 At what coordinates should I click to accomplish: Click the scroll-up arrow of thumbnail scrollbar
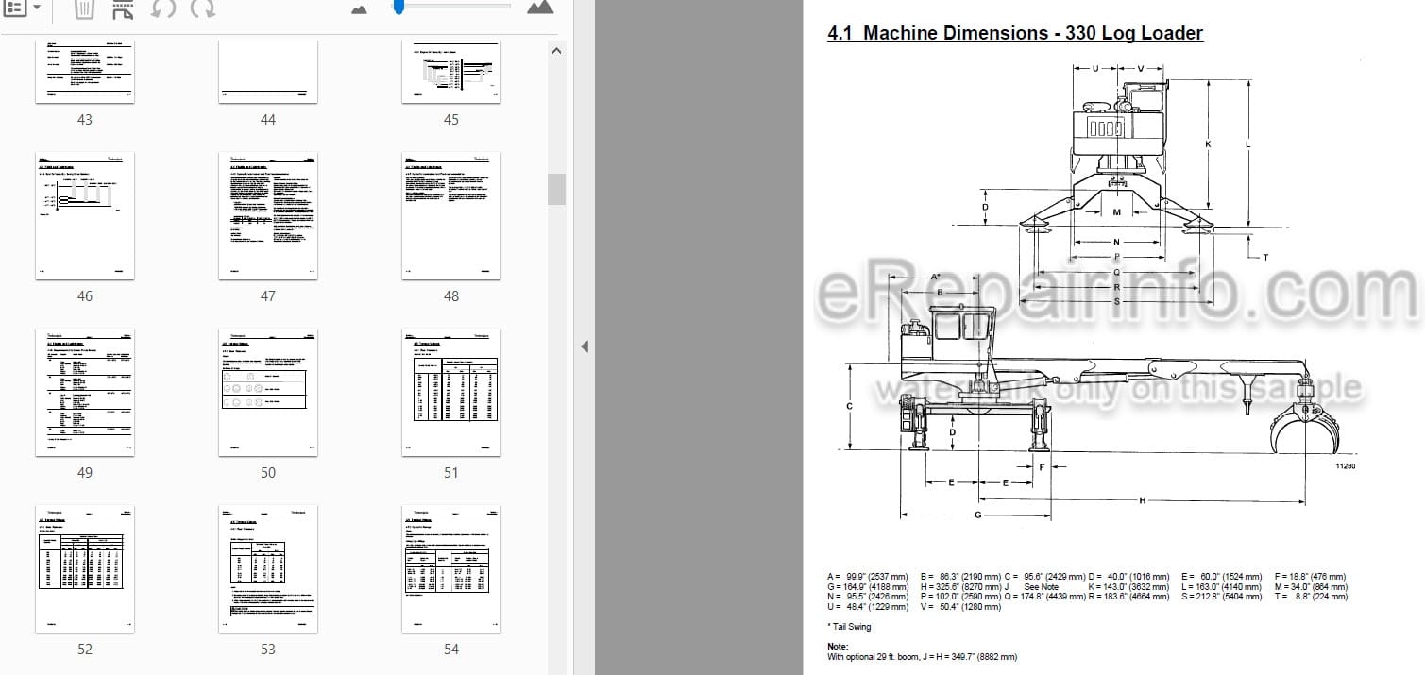[556, 51]
